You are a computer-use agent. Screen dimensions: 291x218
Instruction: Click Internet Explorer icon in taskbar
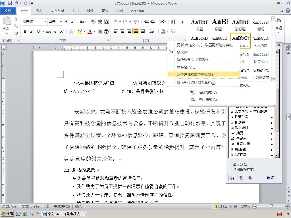[x=25, y=214]
